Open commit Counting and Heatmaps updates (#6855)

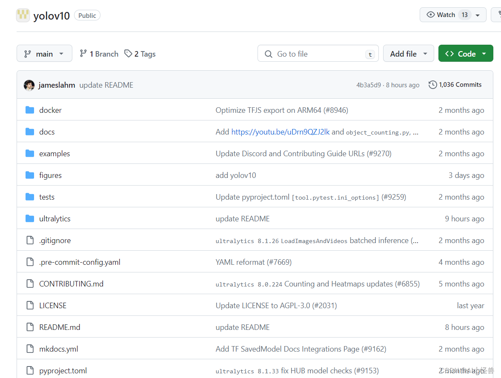pos(318,284)
